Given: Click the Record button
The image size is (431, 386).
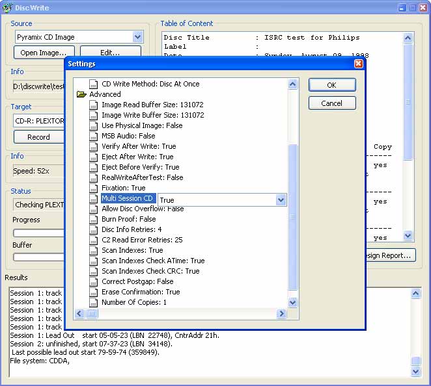Looking at the screenshot, I should click(x=38, y=137).
